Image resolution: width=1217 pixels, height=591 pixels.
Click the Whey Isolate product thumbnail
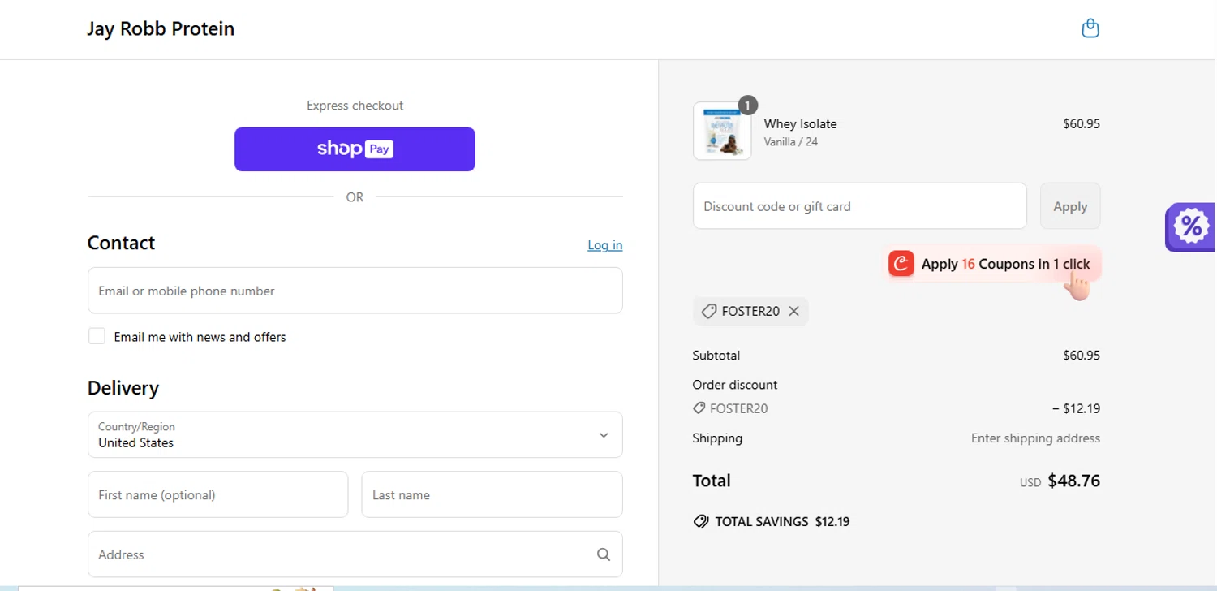pos(722,131)
